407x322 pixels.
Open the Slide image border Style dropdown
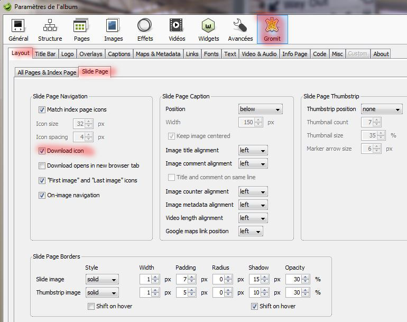point(102,279)
